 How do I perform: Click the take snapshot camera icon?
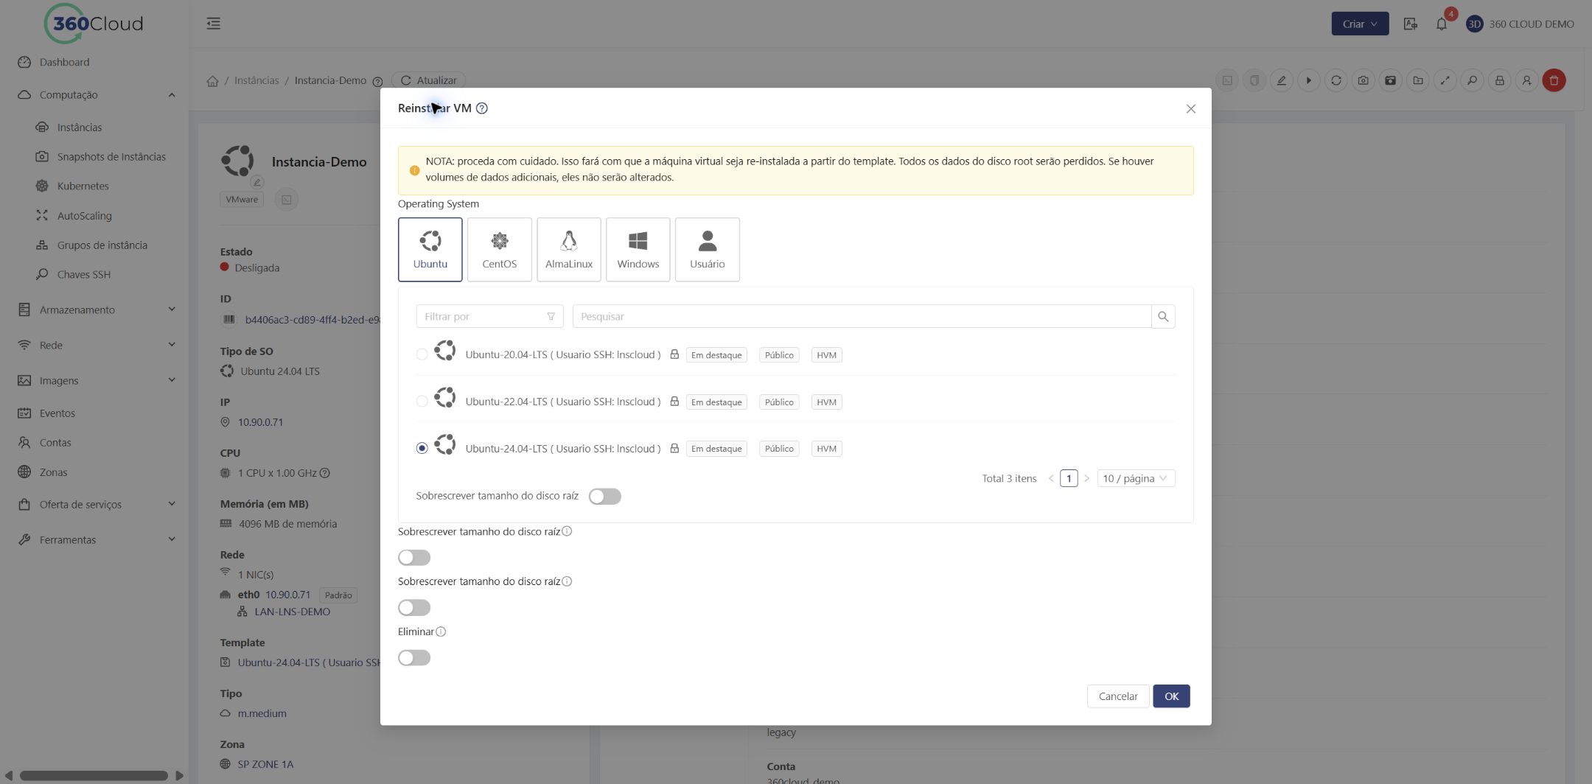(x=1363, y=80)
